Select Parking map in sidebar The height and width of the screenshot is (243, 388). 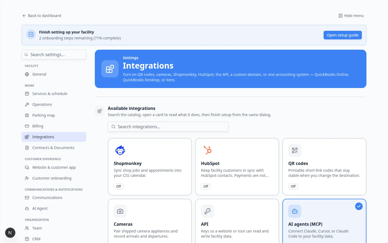tap(54, 115)
